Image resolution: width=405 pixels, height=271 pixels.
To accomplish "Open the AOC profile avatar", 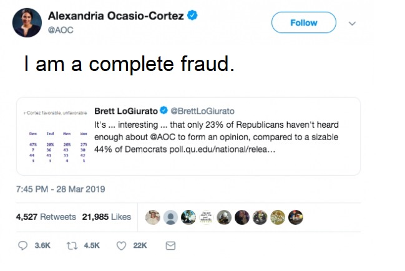I will pyautogui.click(x=26, y=22).
